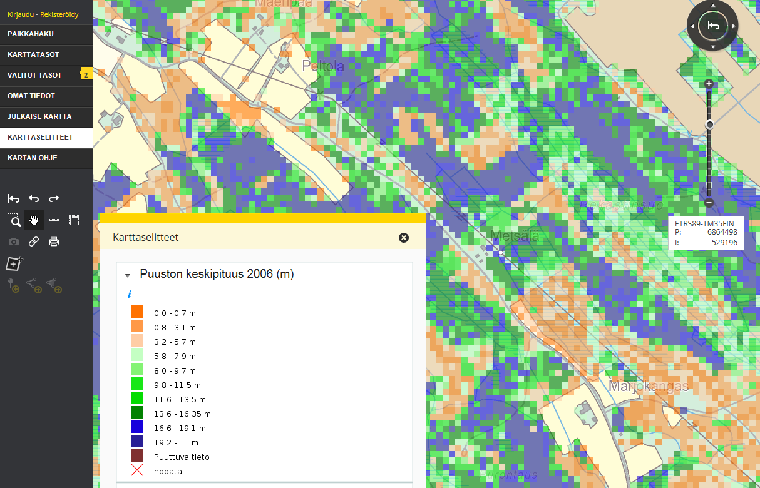Select the Karttaselitteet menu item

tap(46, 137)
